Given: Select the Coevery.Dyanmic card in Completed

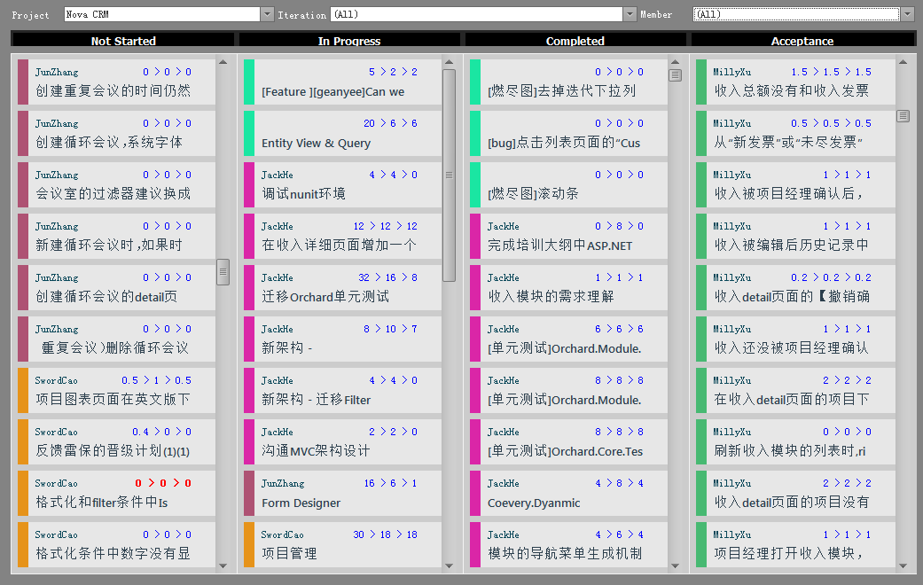Looking at the screenshot, I should pos(568,494).
